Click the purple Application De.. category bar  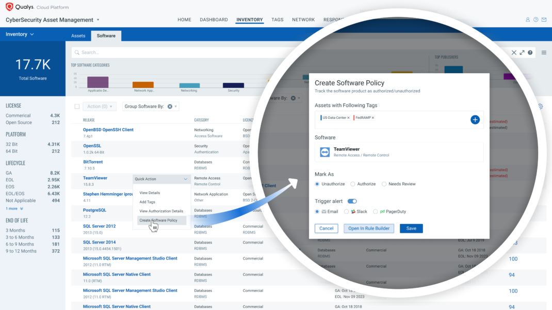(x=98, y=82)
